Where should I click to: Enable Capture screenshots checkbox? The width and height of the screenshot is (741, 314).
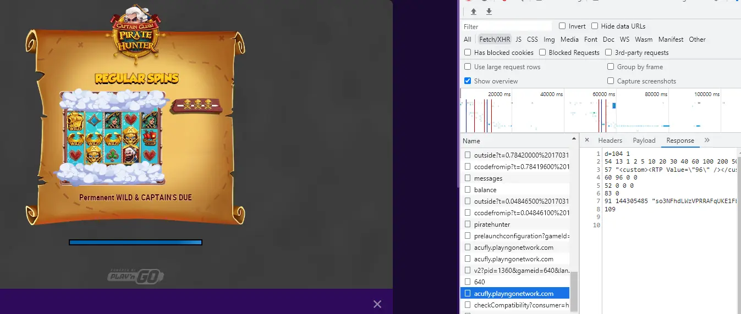[x=611, y=81]
